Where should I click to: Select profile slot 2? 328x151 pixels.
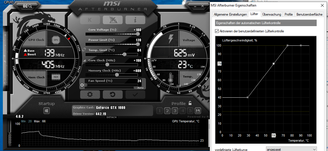click(x=167, y=110)
